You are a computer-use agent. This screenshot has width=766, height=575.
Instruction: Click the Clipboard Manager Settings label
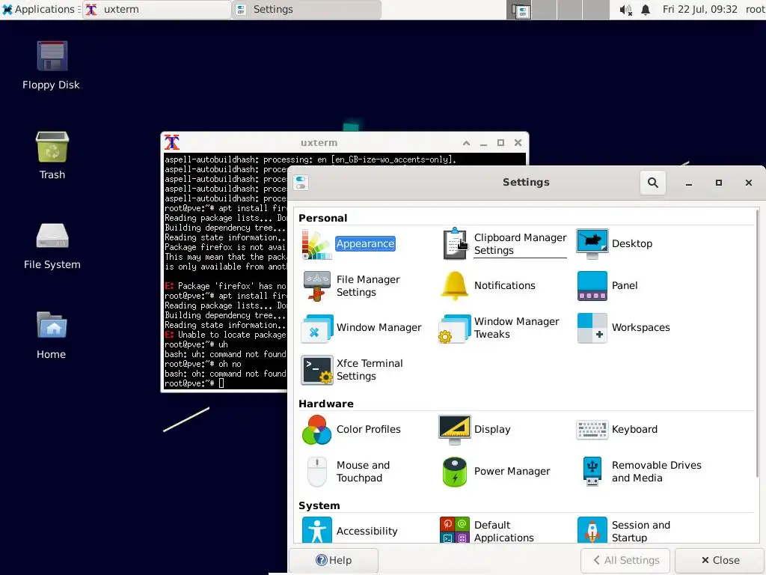(520, 243)
